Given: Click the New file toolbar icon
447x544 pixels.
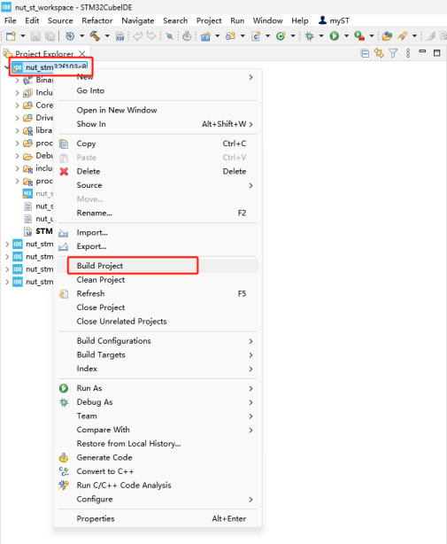Looking at the screenshot, I should (x=12, y=36).
